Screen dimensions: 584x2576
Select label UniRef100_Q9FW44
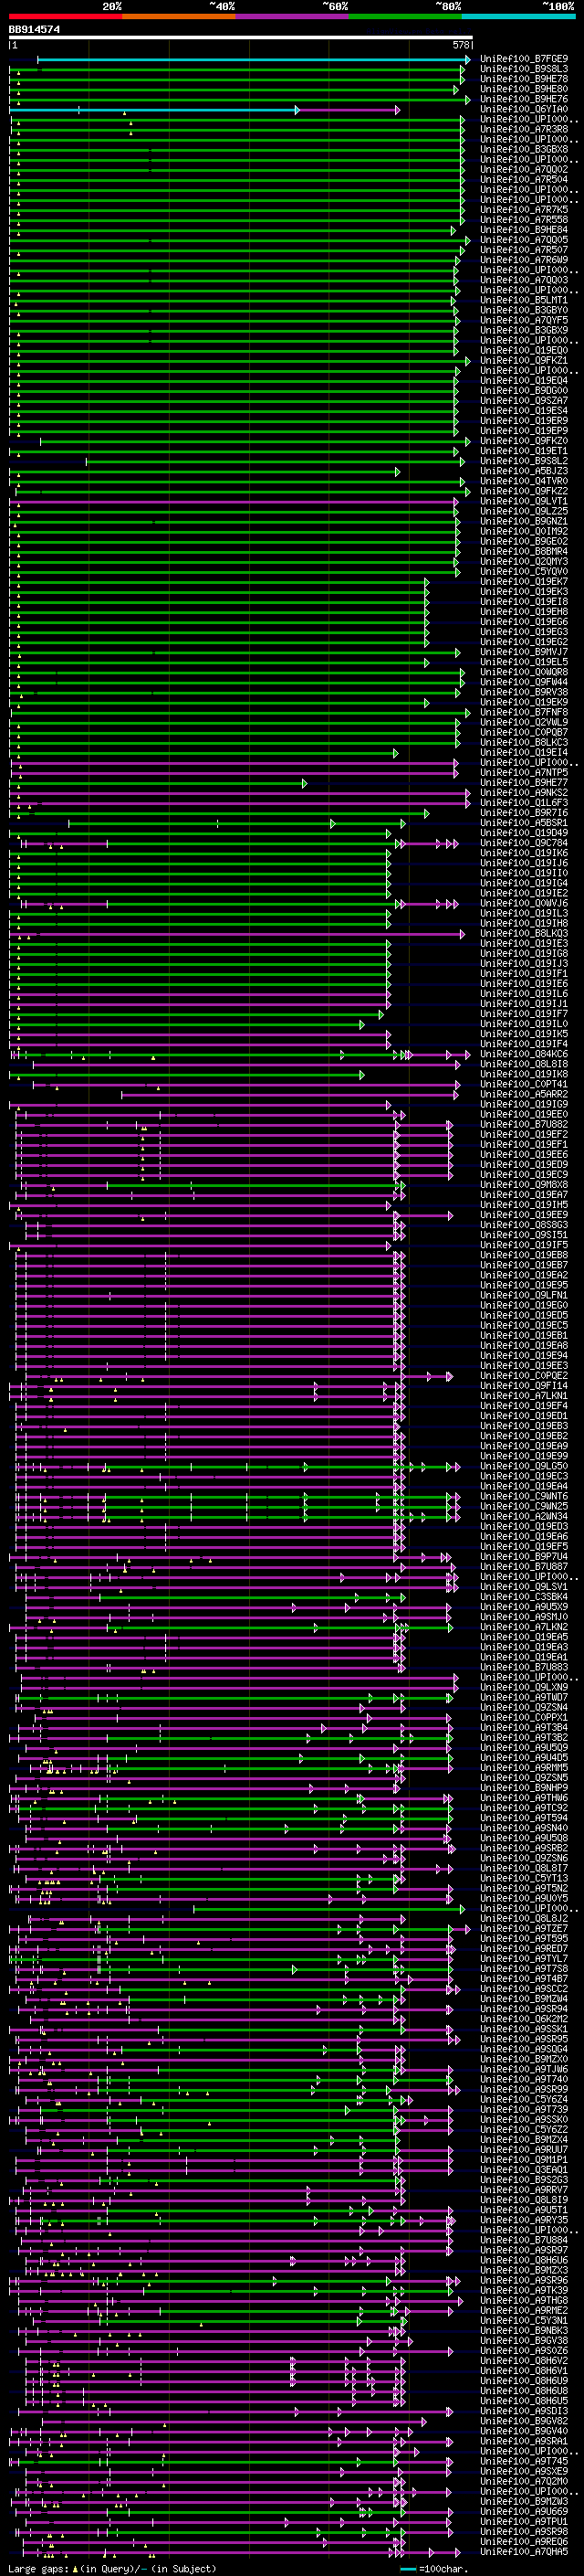coord(524,682)
